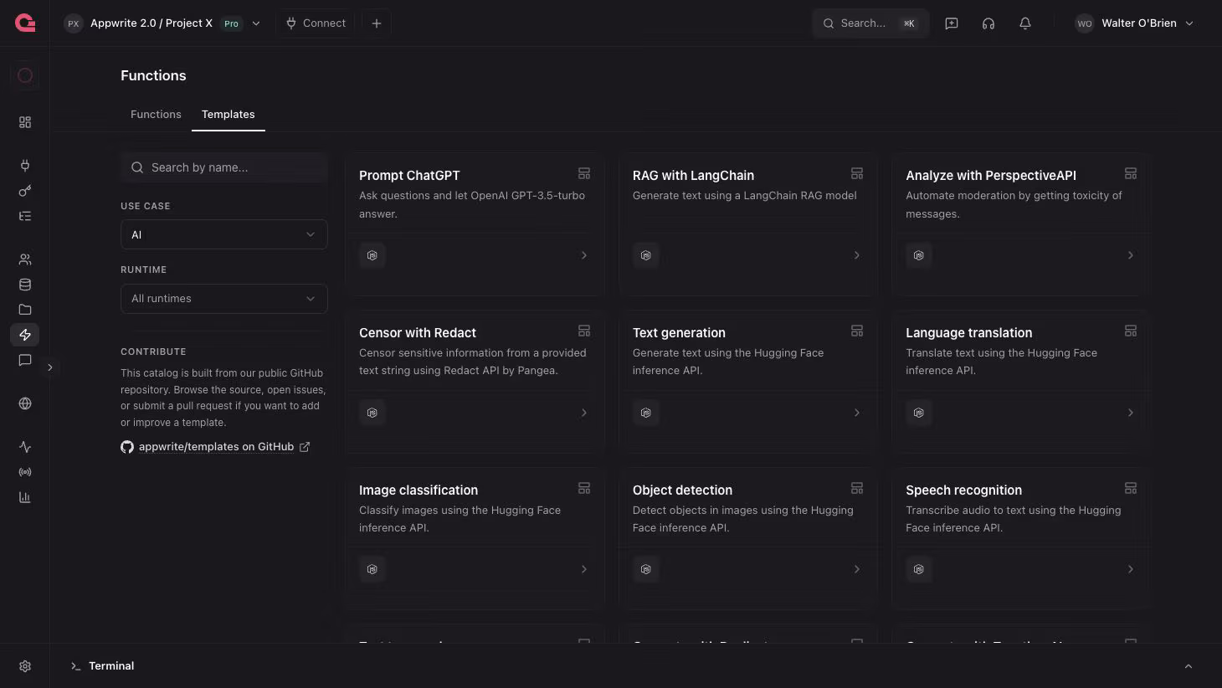The image size is (1222, 688).
Task: Select the Templates tab
Action: coord(228,114)
